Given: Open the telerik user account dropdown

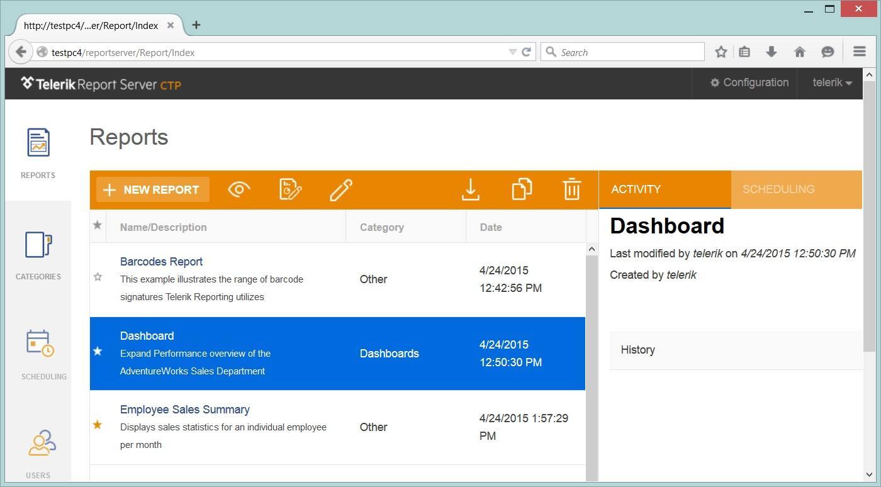Looking at the screenshot, I should pyautogui.click(x=831, y=82).
